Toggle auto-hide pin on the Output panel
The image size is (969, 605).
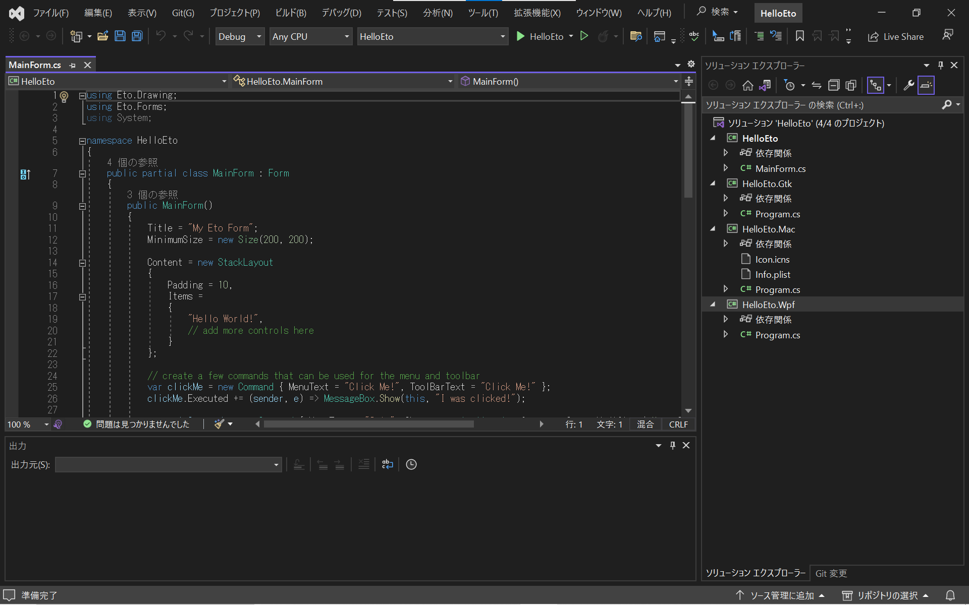[x=672, y=445]
